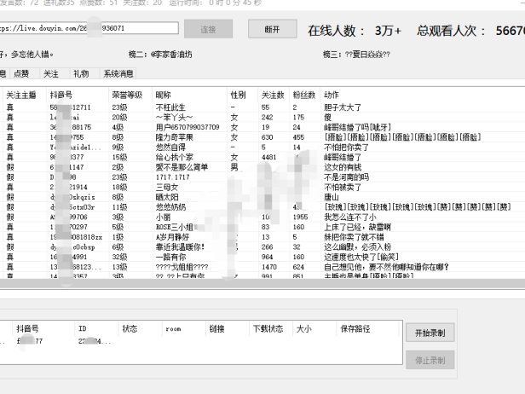Click the comment 我怎么连不了小
525x394 pixels.
coord(350,217)
